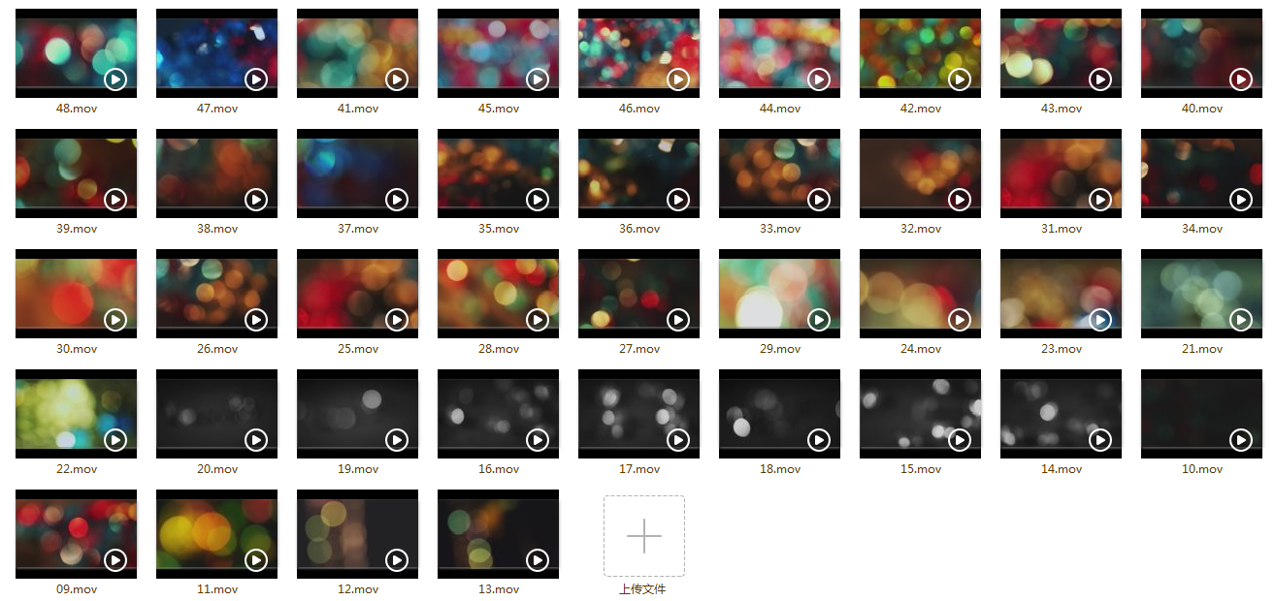
Task: Play the 48.mov video
Action: (115, 79)
